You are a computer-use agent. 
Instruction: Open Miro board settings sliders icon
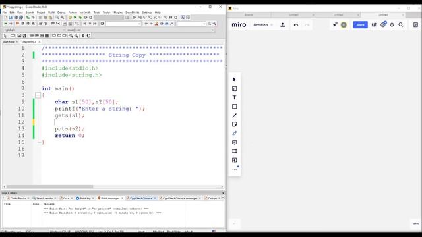(x=374, y=25)
